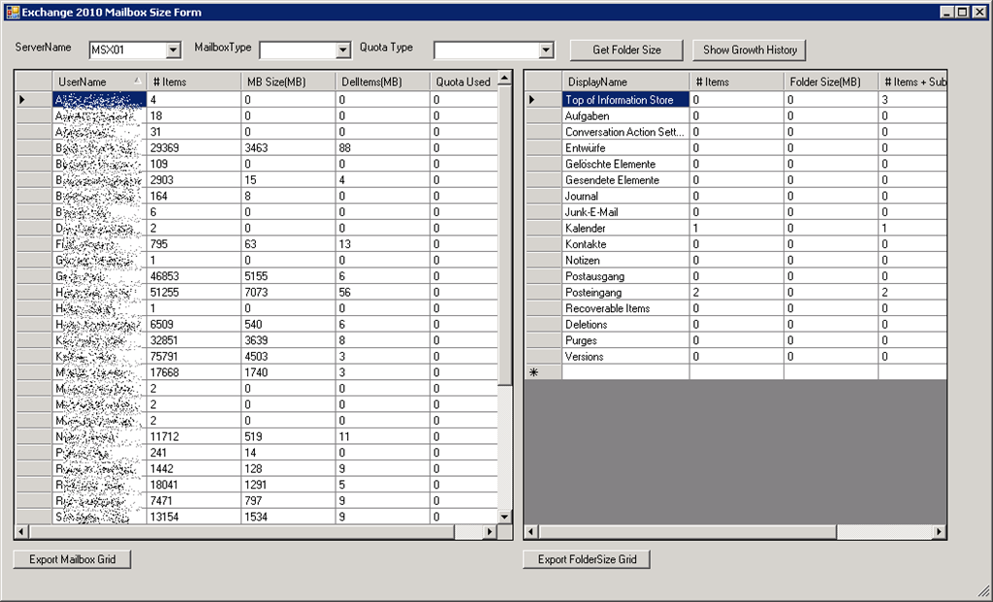This screenshot has height=602, width=993.
Task: Select the Entwürfe folder cell
Action: click(625, 148)
